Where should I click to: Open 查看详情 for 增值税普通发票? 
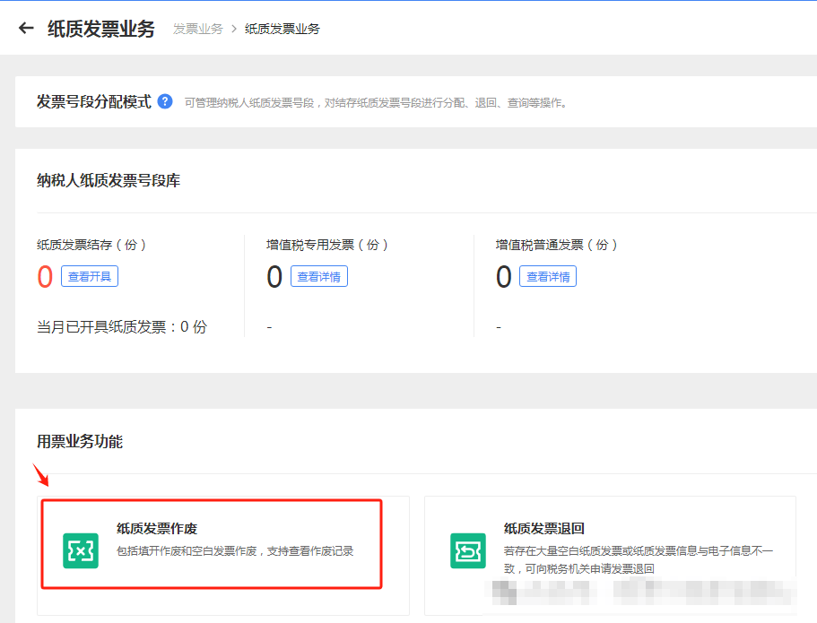coord(547,277)
